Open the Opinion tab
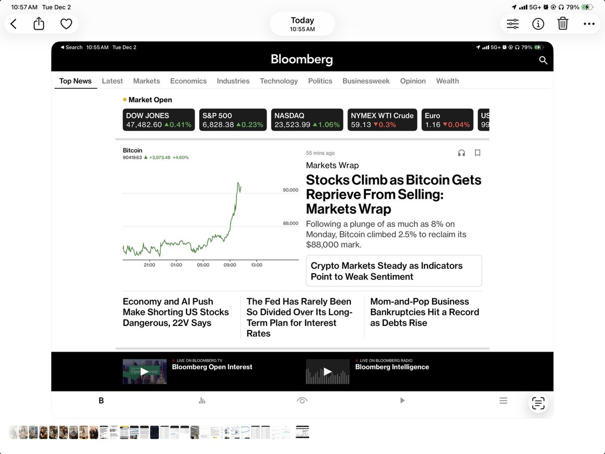 pos(413,81)
